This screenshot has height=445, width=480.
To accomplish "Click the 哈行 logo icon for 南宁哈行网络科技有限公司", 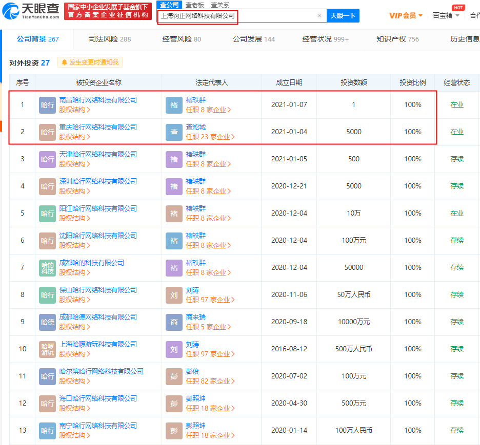I will pos(48,431).
